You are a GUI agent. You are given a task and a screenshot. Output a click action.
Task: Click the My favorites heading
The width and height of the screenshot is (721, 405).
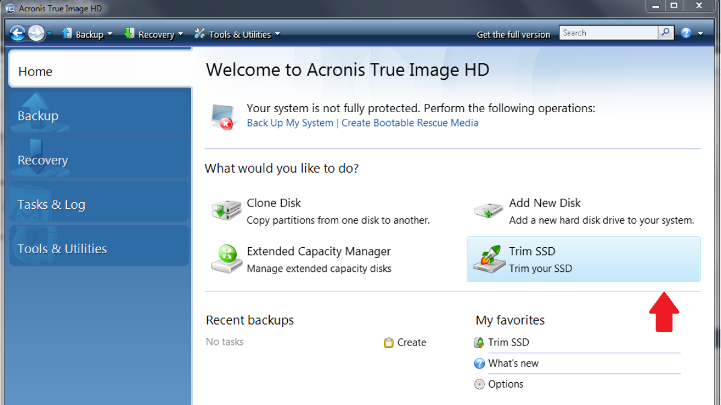pos(510,320)
